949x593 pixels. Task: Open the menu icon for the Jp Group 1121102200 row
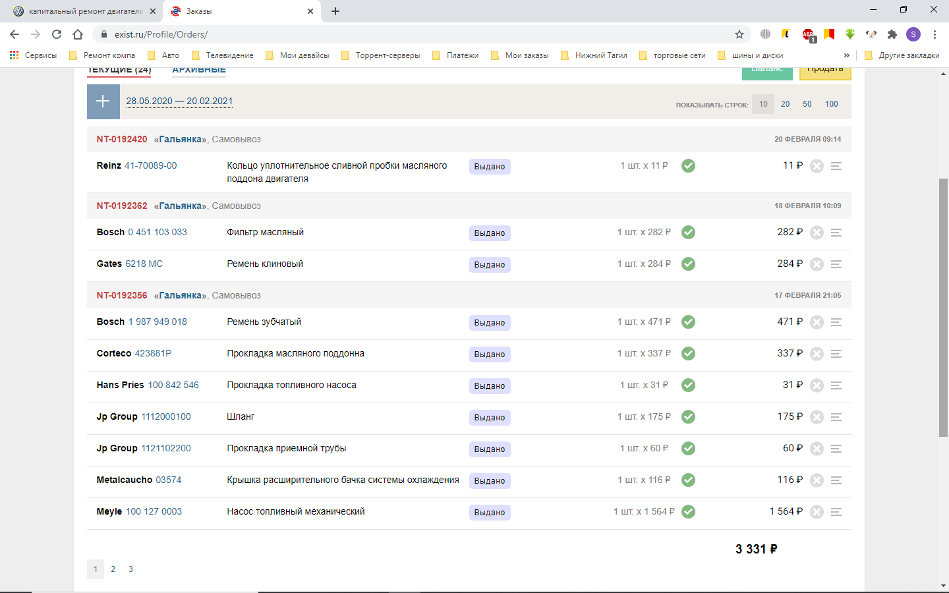click(x=836, y=449)
